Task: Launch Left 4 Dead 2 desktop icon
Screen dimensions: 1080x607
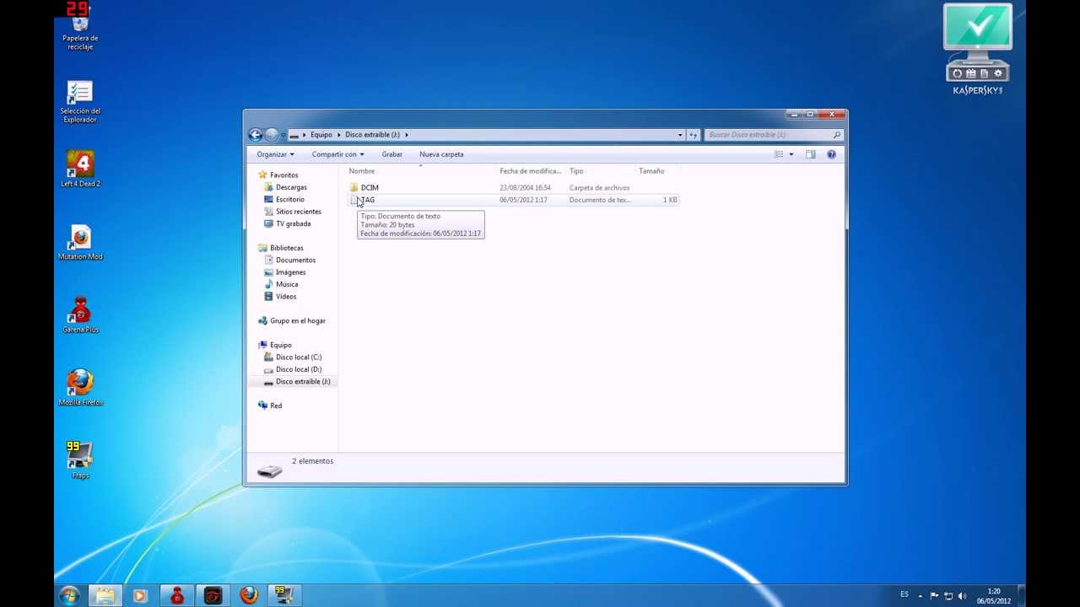Action: click(80, 169)
